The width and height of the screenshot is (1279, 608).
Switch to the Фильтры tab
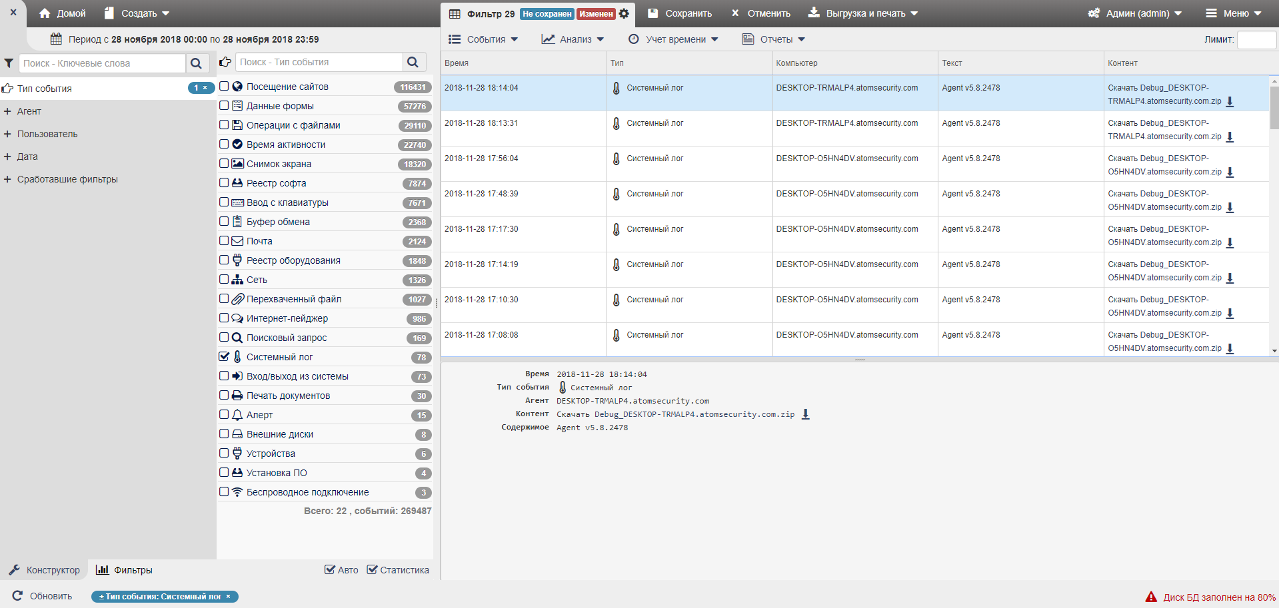124,570
